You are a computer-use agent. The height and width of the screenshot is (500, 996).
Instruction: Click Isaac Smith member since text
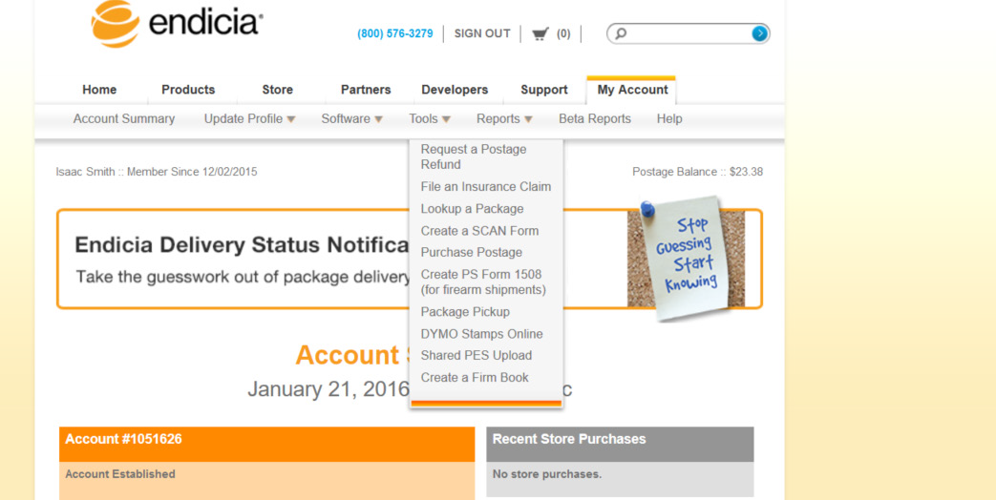[157, 172]
